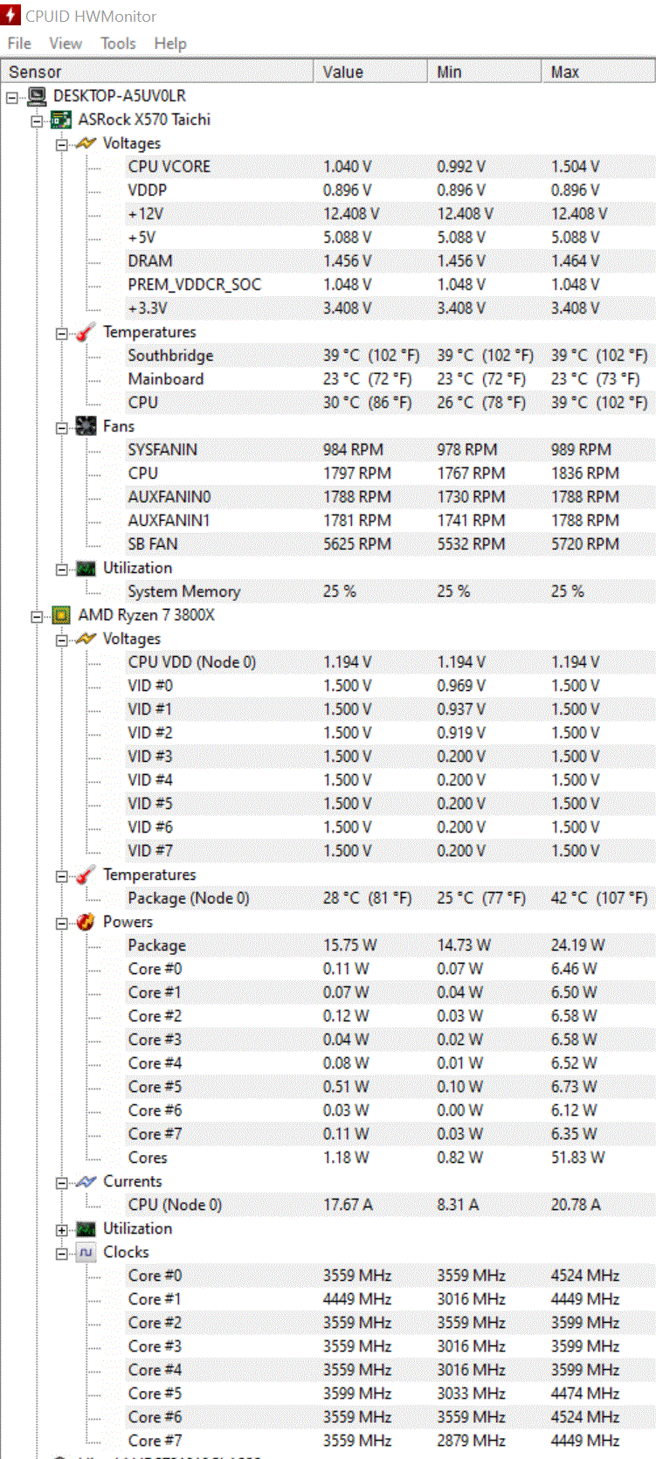The image size is (656, 1459).
Task: Collapse the Ryzen Voltages group
Action: [61, 640]
